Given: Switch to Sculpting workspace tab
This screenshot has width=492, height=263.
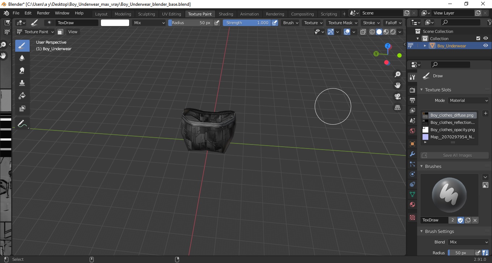Looking at the screenshot, I should coord(147,14).
